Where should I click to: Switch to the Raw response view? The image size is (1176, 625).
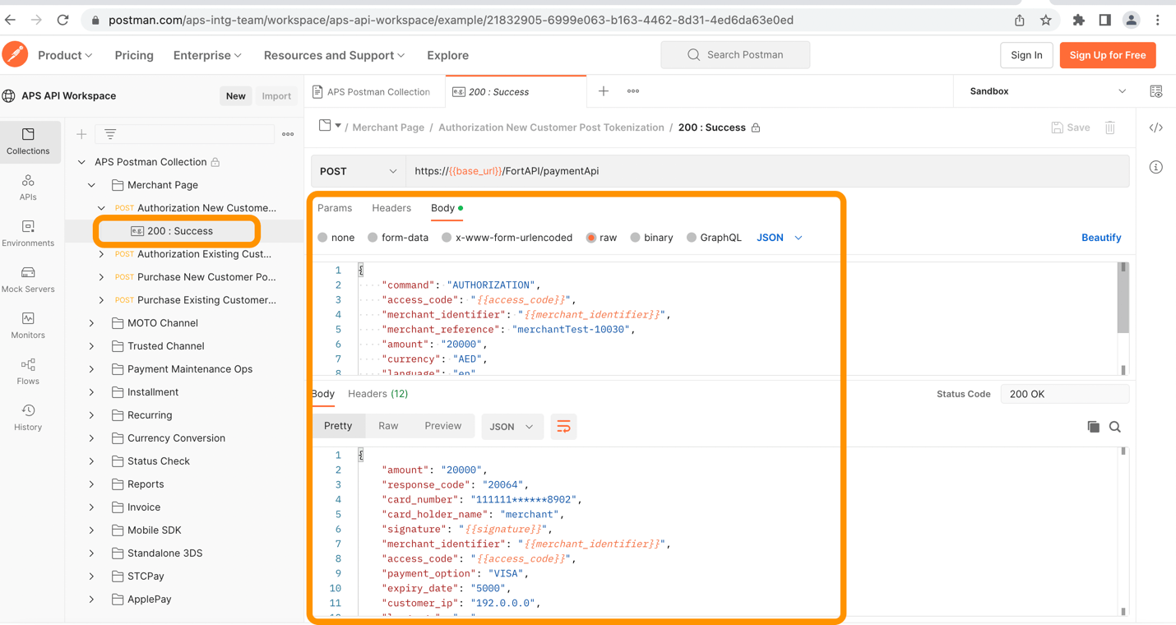[x=388, y=426]
